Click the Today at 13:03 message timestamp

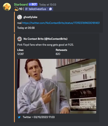(x=48, y=4)
